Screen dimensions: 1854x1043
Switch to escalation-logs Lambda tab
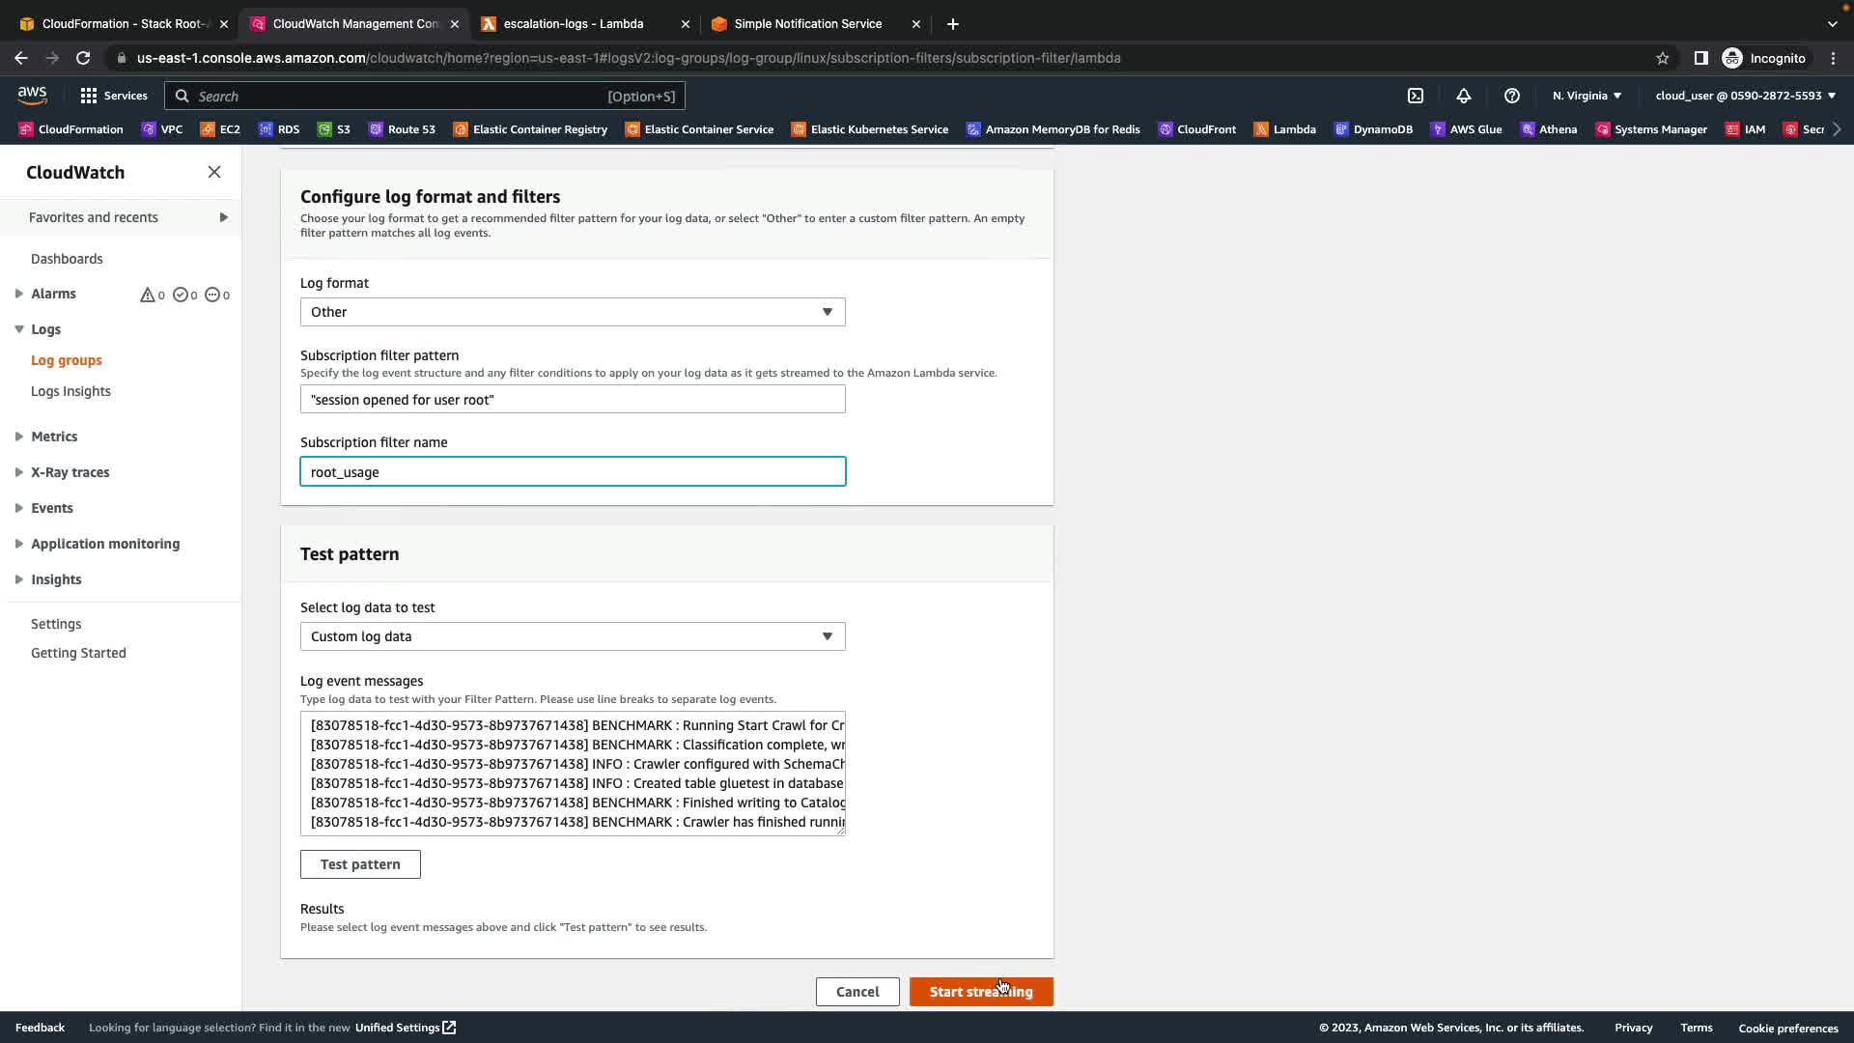[x=574, y=24]
